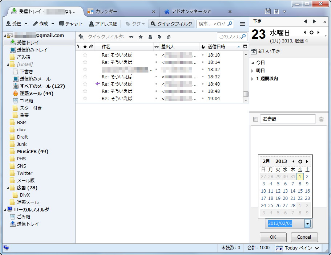This screenshot has width=331, height=255.
Task: Start a チャット (Chat) session
Action: pos(71,24)
